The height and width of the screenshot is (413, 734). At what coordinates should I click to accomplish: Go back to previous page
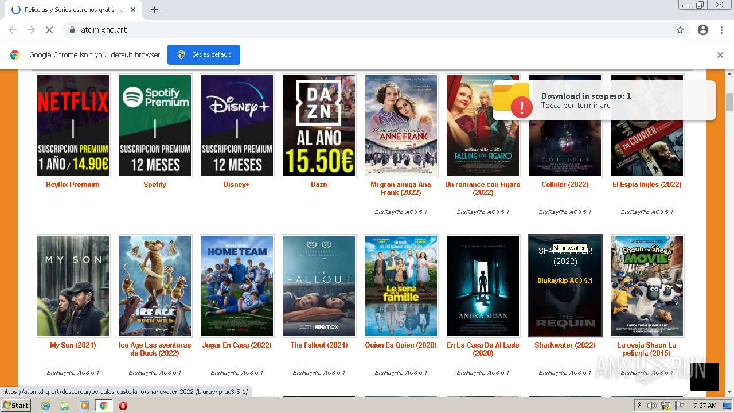click(x=13, y=30)
